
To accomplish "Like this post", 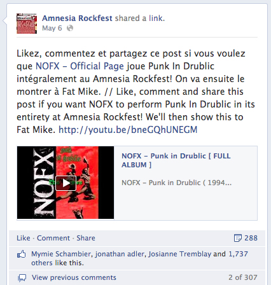I will click(x=24, y=238).
